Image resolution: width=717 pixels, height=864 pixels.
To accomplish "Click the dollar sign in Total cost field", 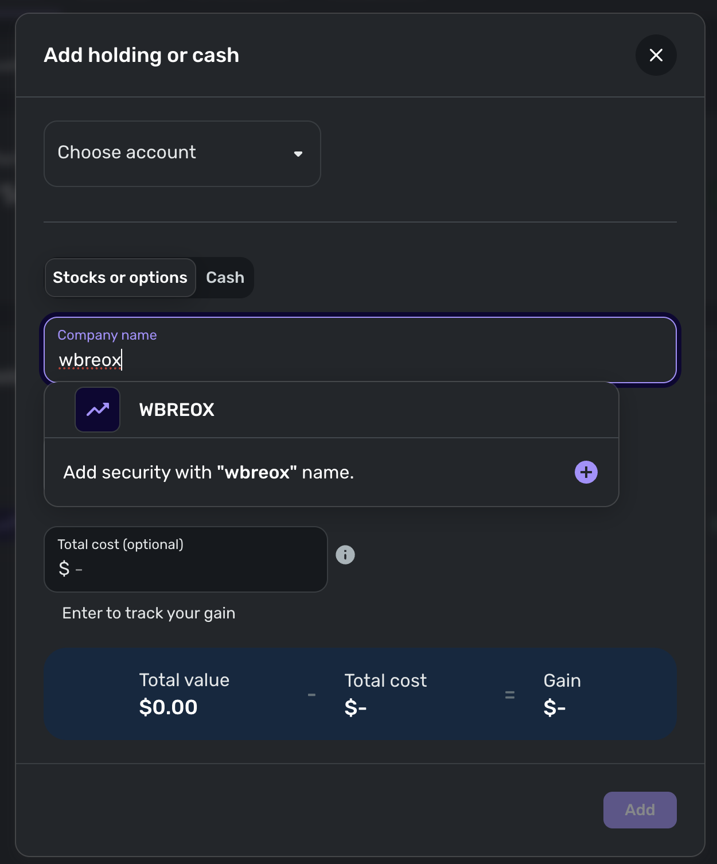I will [x=64, y=569].
